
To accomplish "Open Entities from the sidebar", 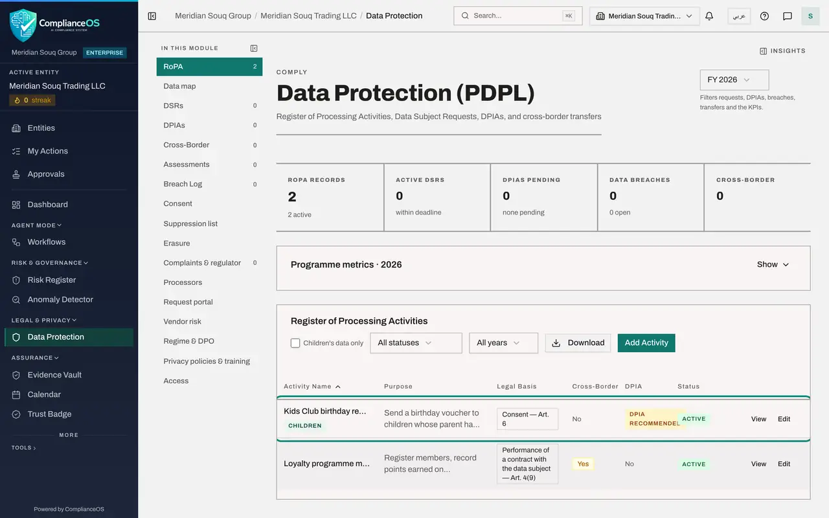I will click(69, 128).
